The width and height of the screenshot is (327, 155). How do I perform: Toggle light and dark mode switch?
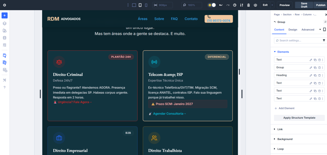coord(212,5)
